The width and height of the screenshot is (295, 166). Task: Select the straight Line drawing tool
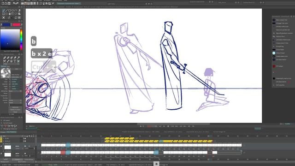[6, 11]
